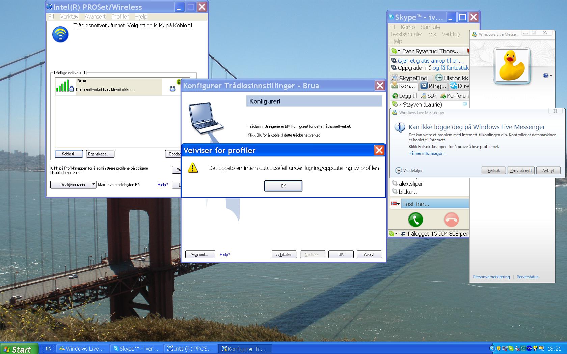
Task: Click the green signal strength bars for the Brua network
Action: click(x=62, y=86)
